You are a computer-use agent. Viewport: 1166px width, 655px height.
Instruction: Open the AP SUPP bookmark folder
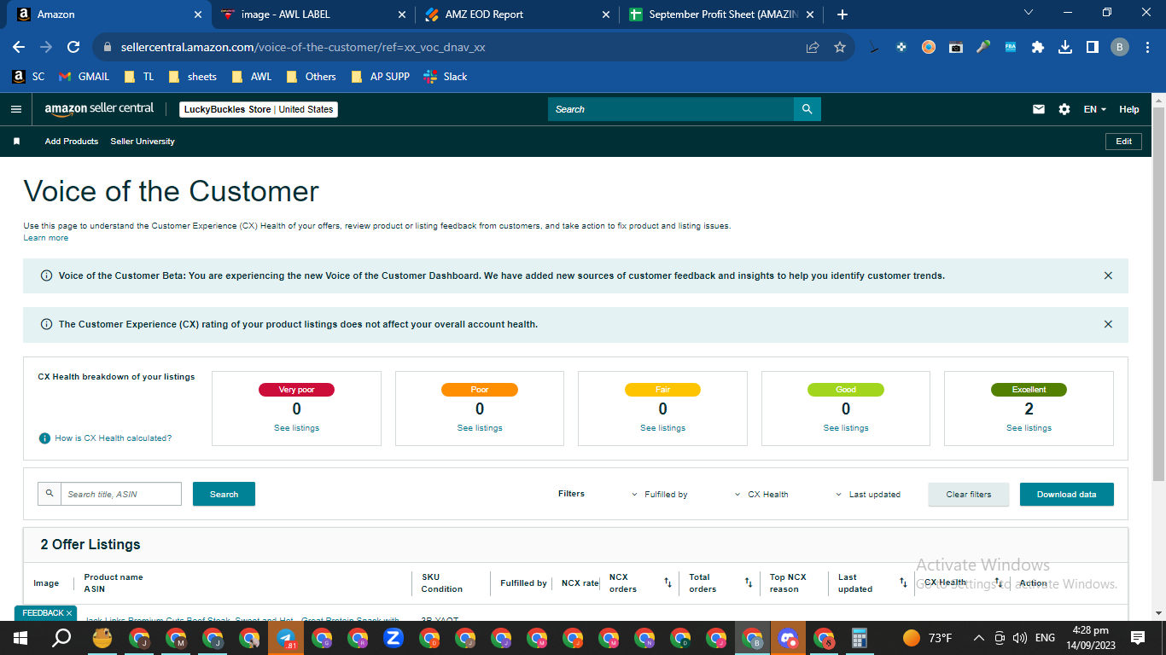pyautogui.click(x=381, y=77)
